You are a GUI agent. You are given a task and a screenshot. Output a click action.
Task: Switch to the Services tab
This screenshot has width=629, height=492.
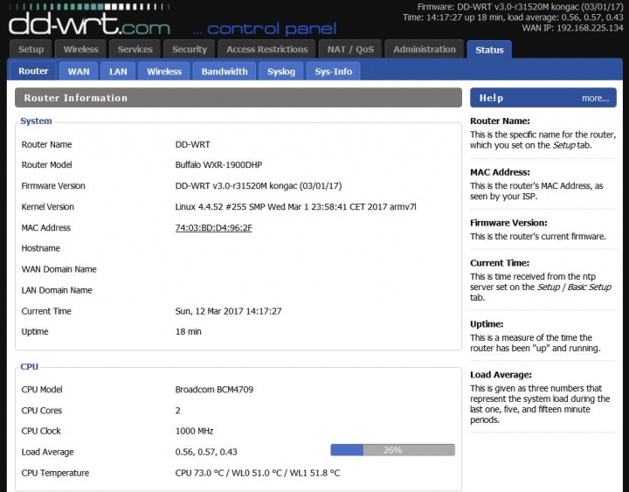coord(135,49)
